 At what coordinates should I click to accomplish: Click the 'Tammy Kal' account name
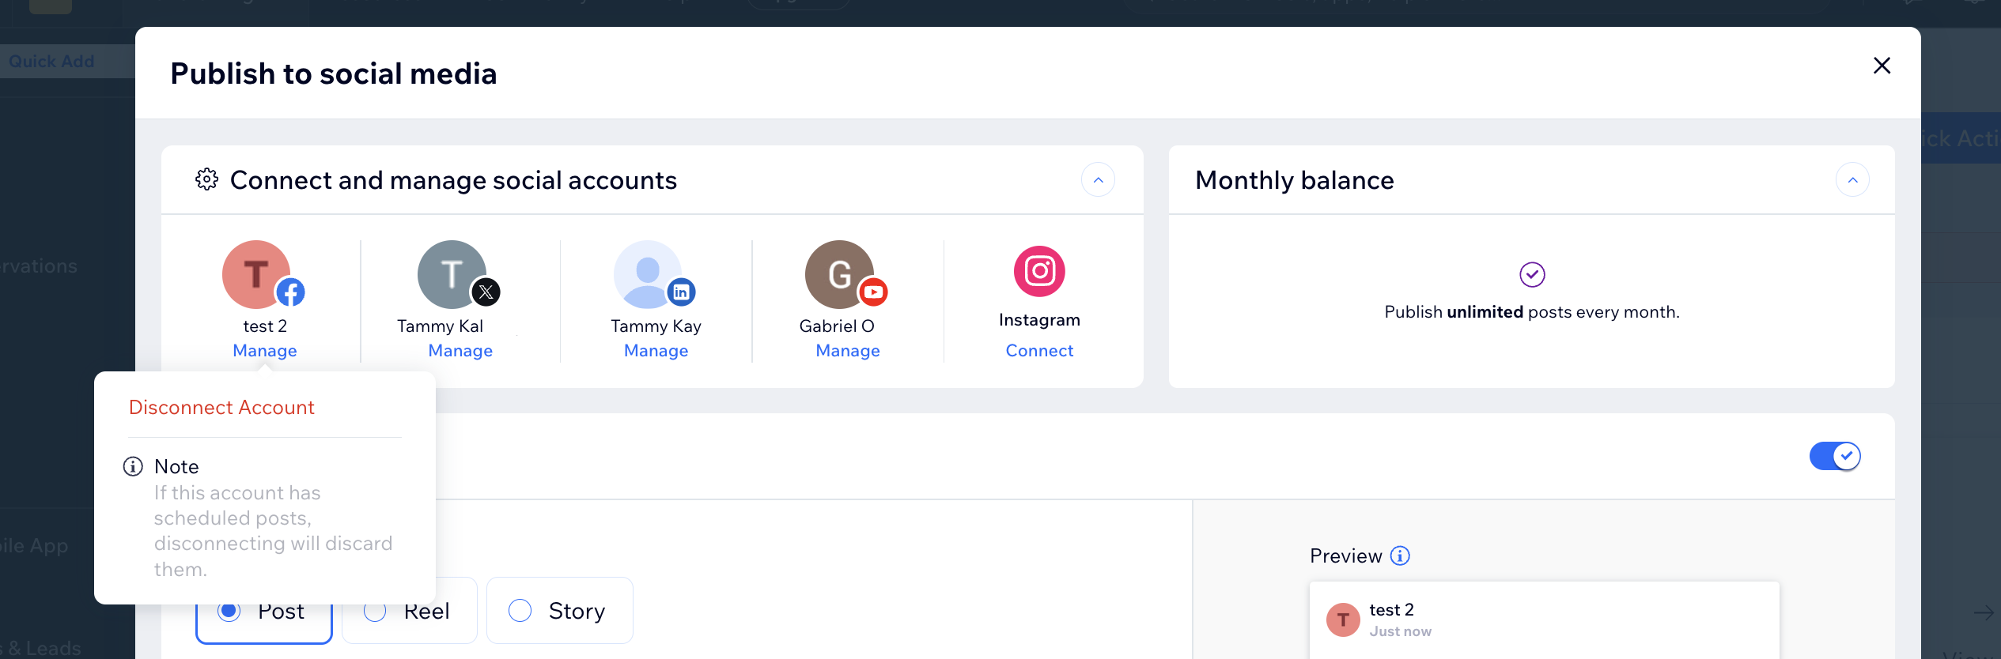click(x=440, y=326)
